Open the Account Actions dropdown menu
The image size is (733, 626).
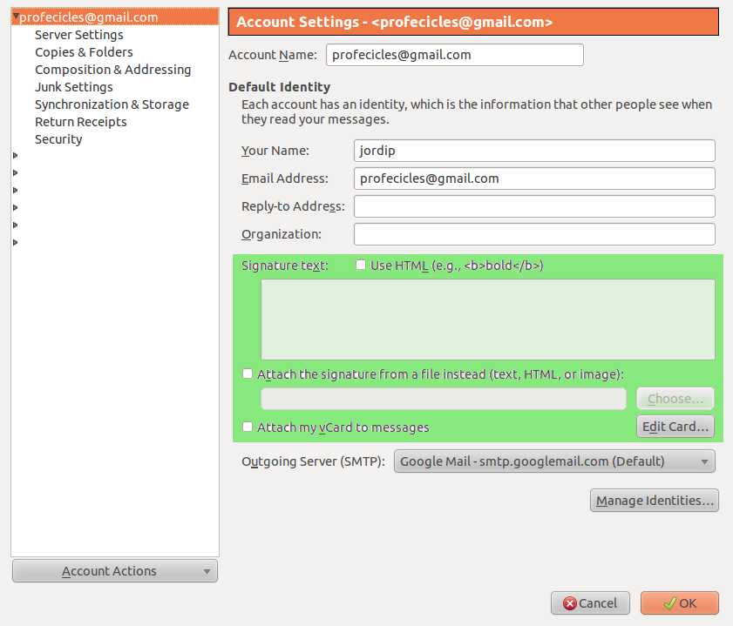(x=114, y=571)
